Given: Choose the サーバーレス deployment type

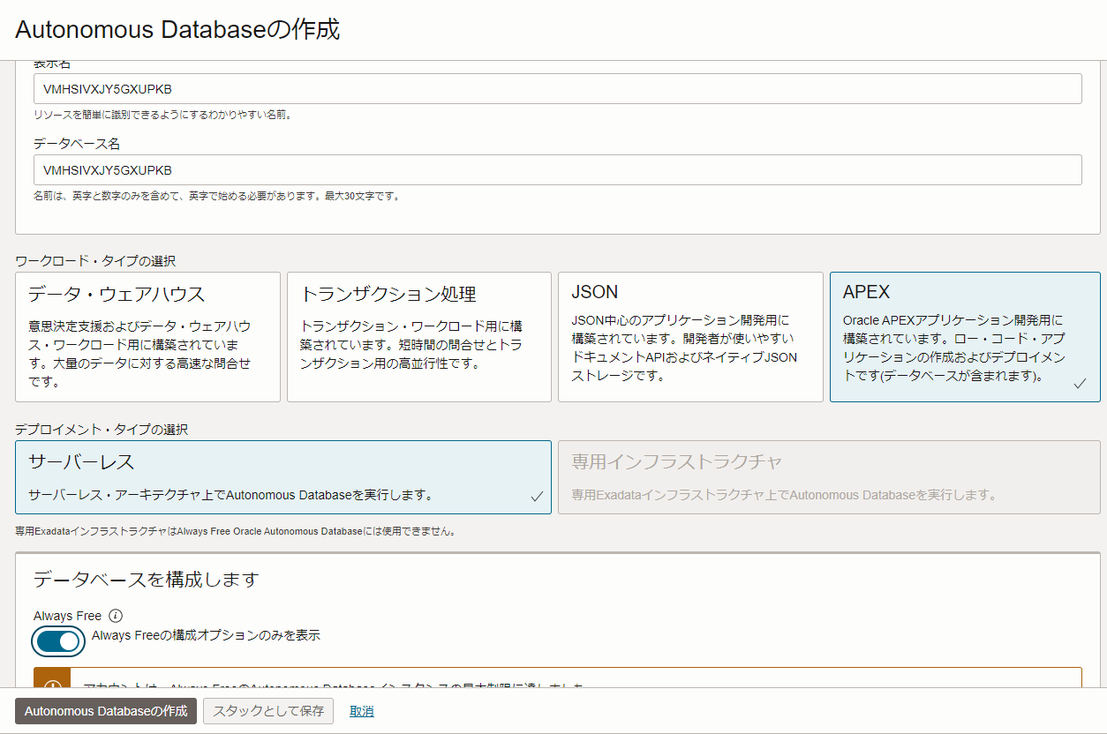Looking at the screenshot, I should [283, 477].
